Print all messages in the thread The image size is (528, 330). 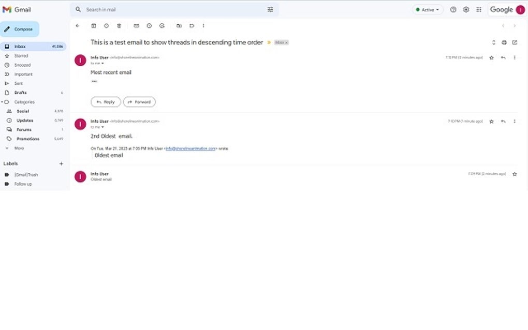(x=504, y=42)
